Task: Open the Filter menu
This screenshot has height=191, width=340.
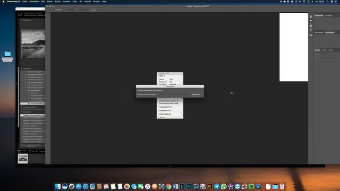Action: (75, 2)
